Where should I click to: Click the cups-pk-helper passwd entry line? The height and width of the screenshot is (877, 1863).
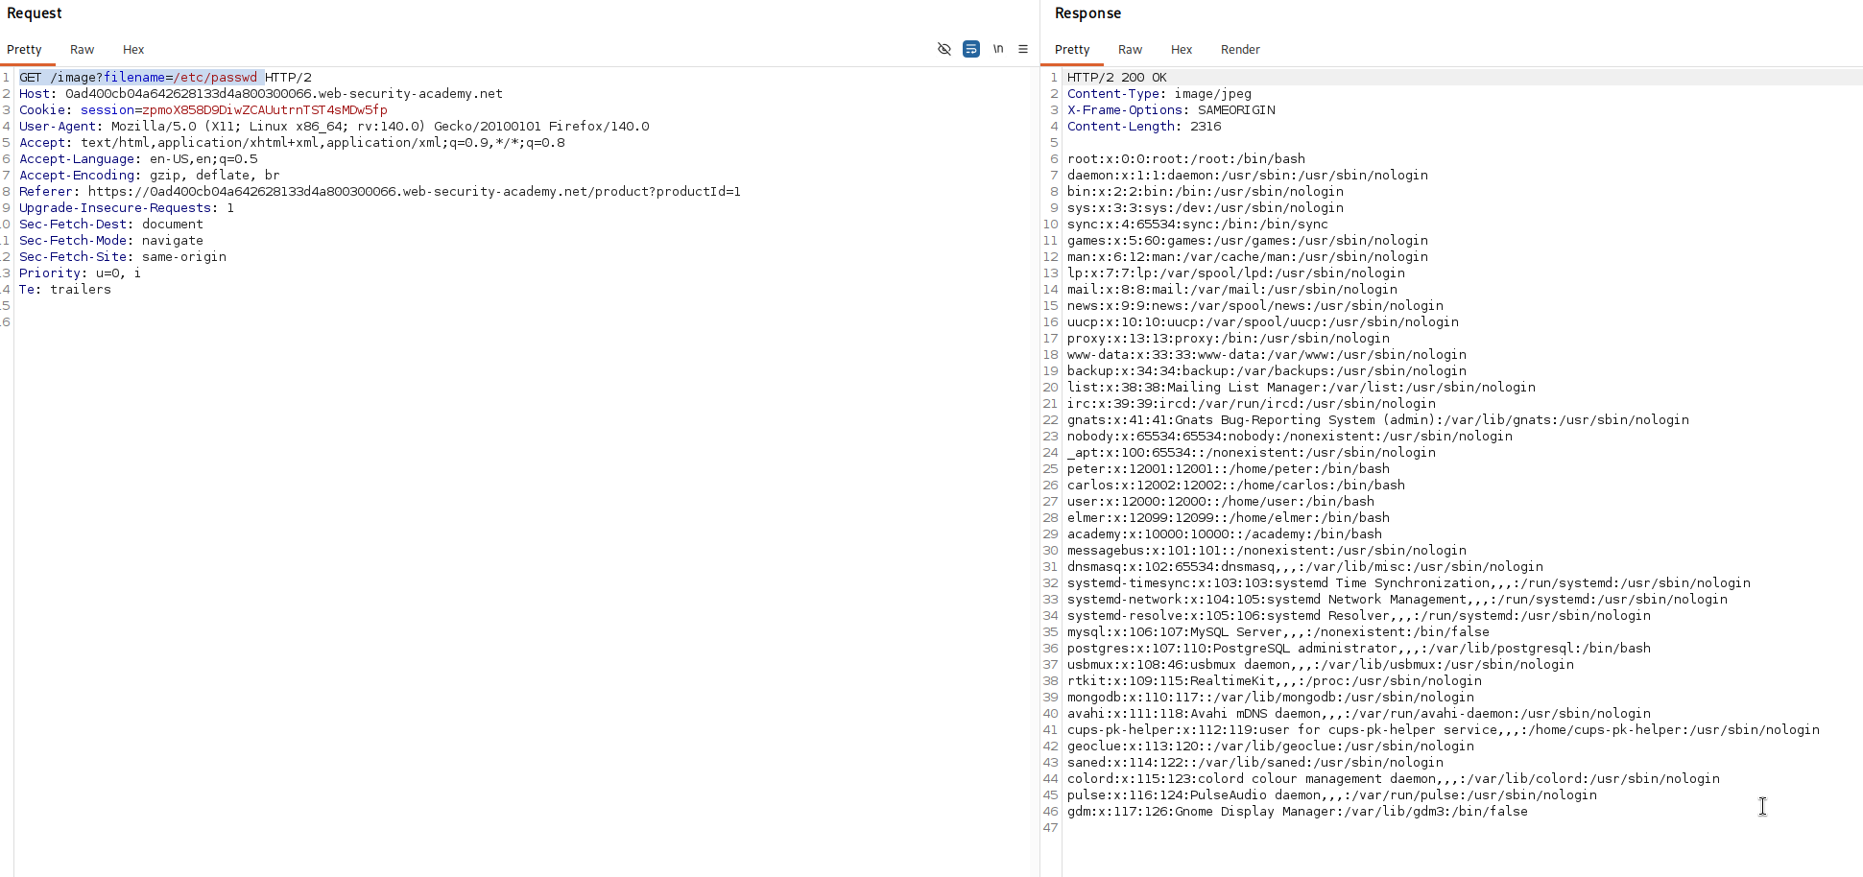click(1444, 730)
